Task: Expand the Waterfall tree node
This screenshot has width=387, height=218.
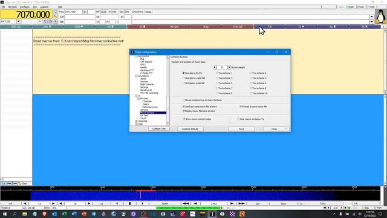Action: point(136,121)
